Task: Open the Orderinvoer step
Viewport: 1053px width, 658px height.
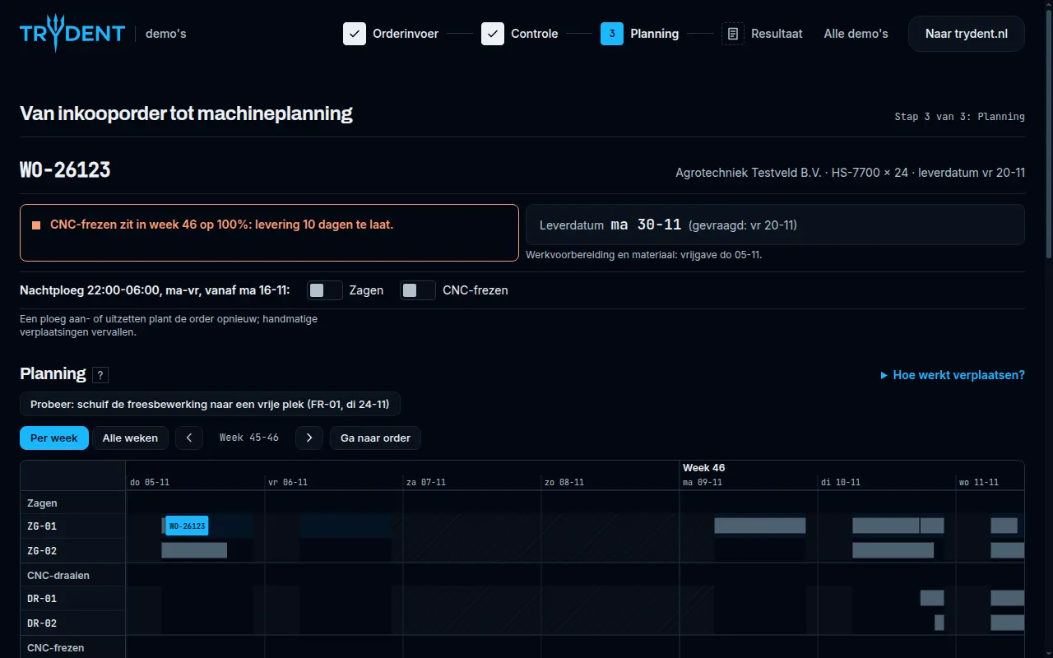Action: tap(391, 34)
